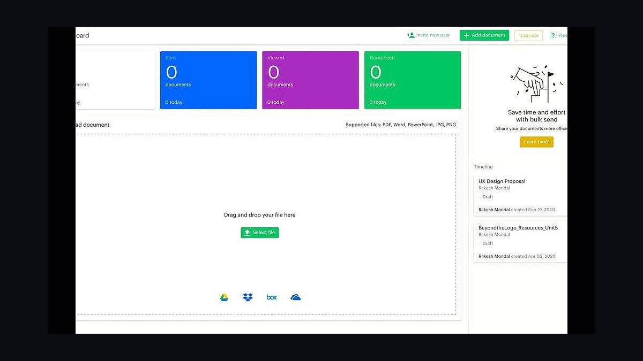643x361 pixels.
Task: Click the yellow Learn more button
Action: coord(536,142)
